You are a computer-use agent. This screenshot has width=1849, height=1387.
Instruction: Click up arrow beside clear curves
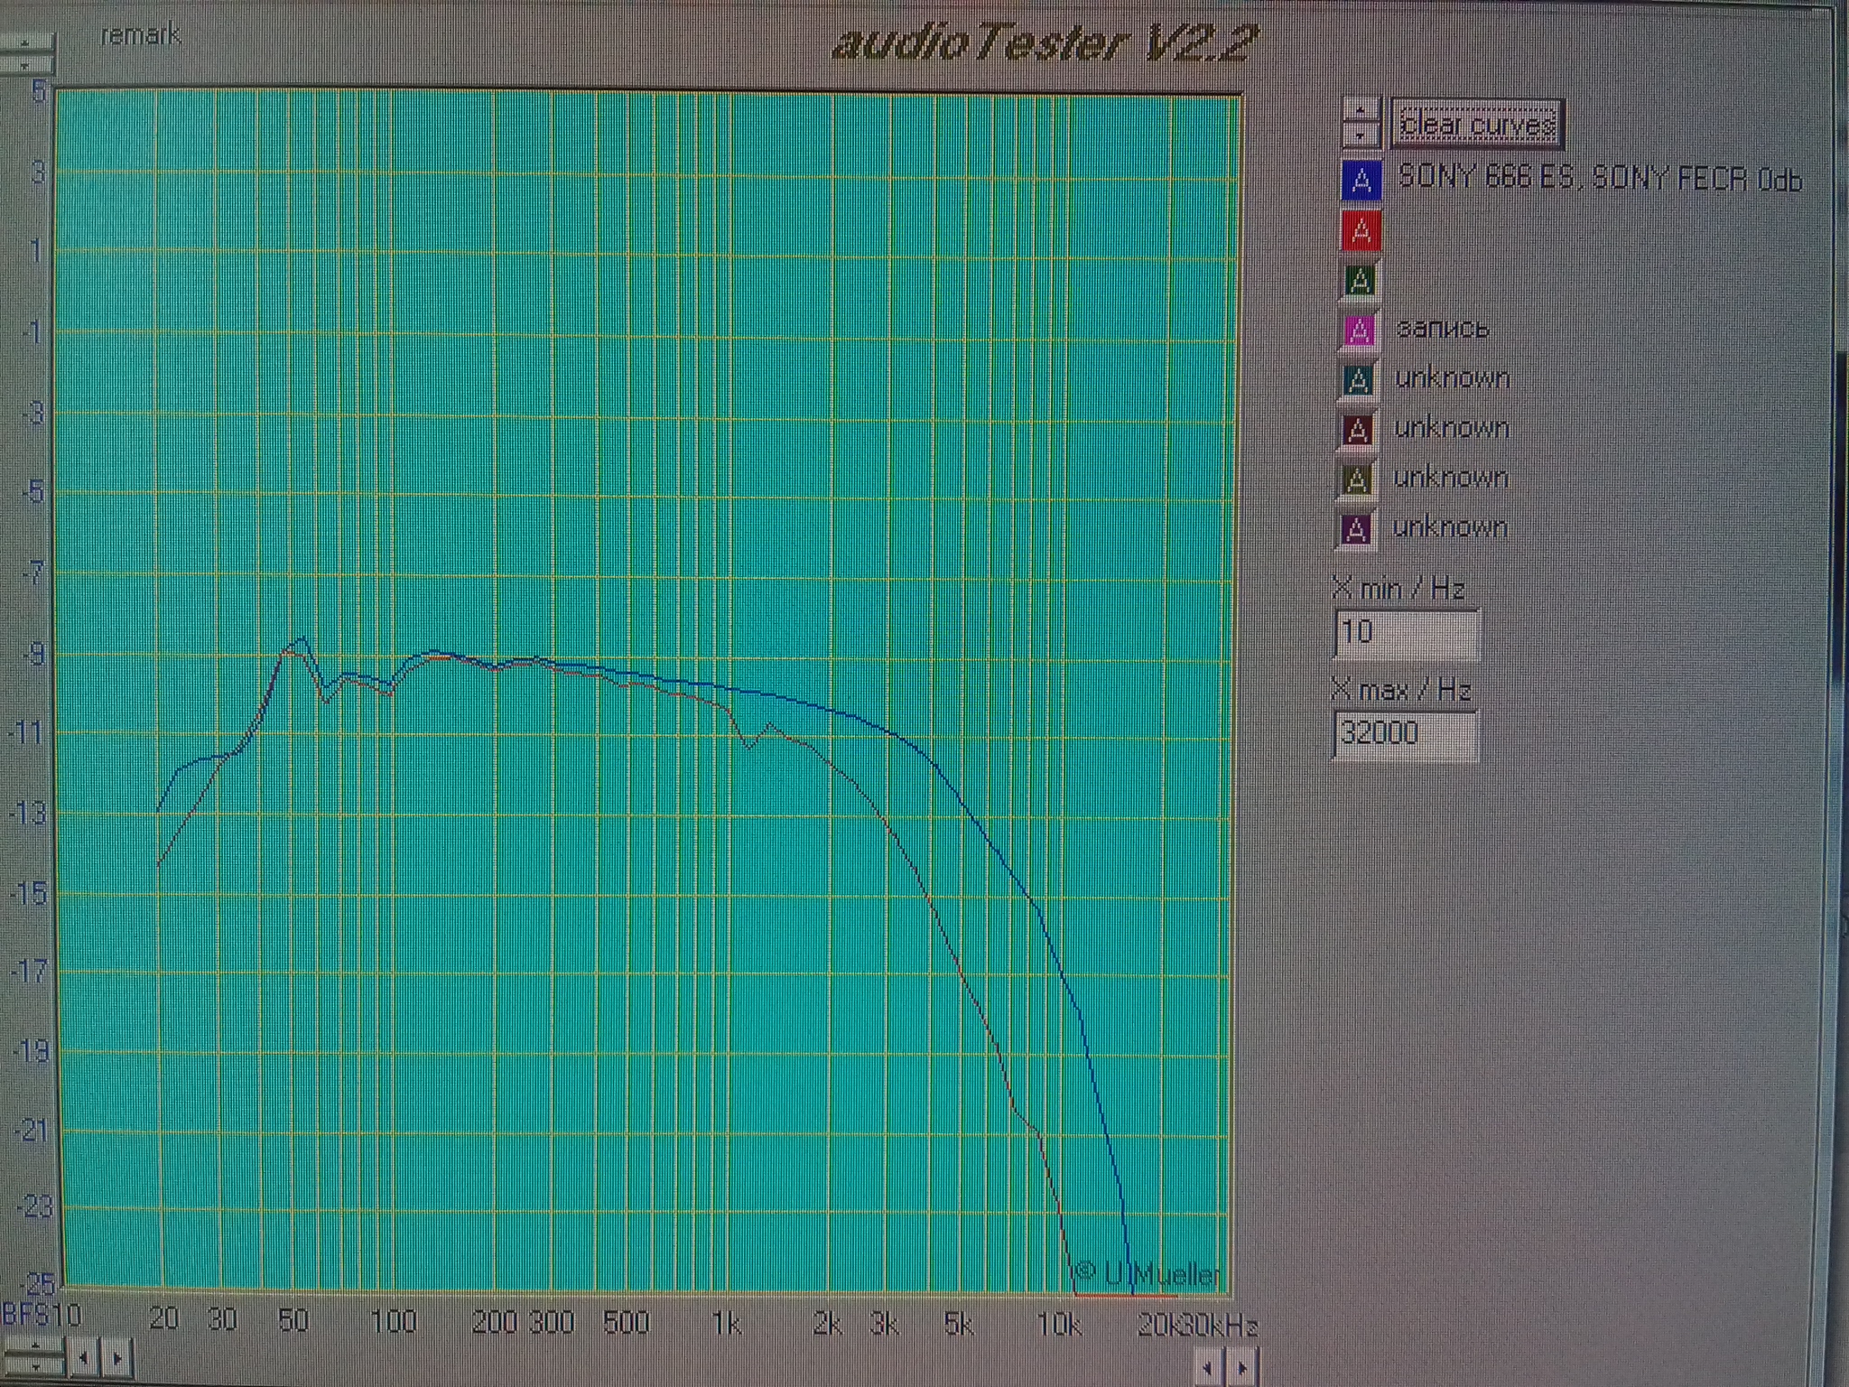[x=1361, y=110]
